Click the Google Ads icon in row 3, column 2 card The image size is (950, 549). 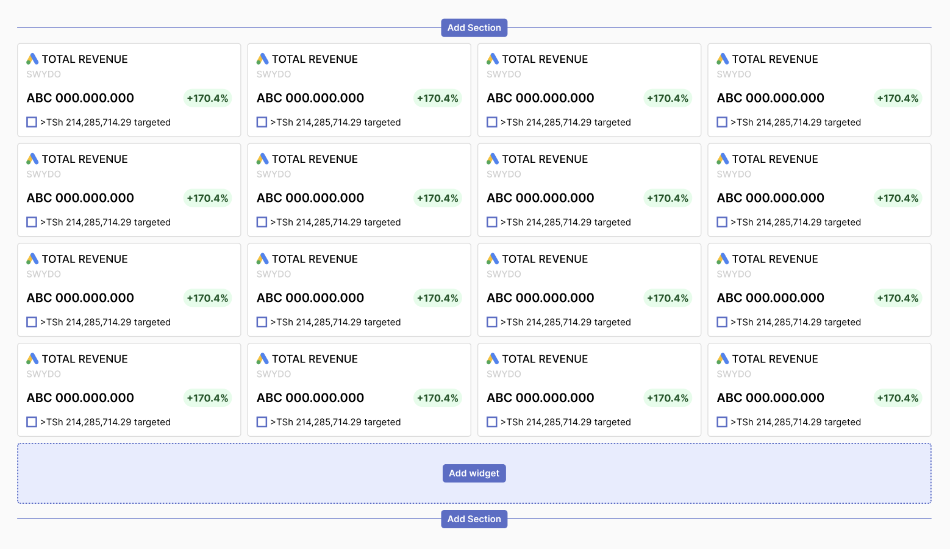click(262, 259)
